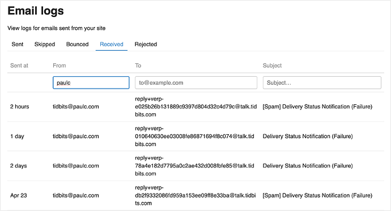Click the reply+verp-010640630 recipient address
391x211 pixels.
pyautogui.click(x=195, y=137)
